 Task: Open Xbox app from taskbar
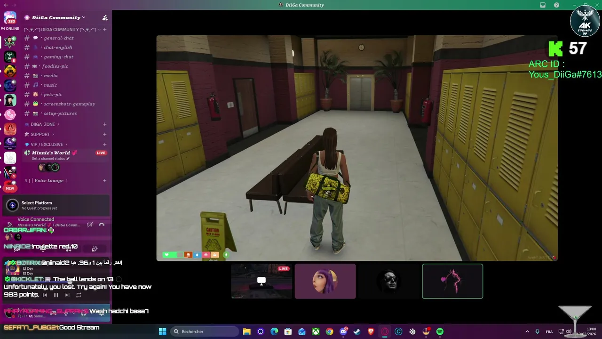click(316, 331)
